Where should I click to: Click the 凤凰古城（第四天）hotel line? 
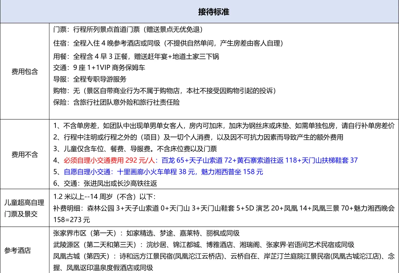[x=224, y=256]
